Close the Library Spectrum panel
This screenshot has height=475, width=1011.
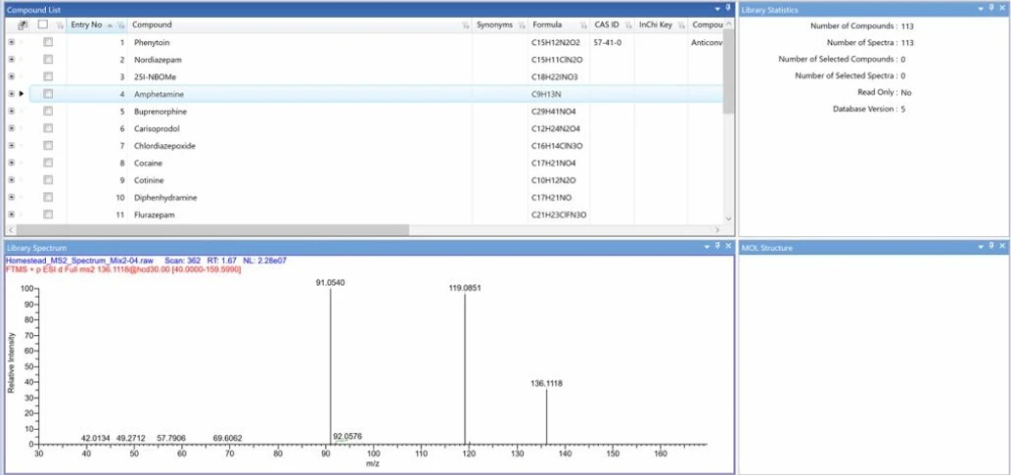click(x=728, y=247)
